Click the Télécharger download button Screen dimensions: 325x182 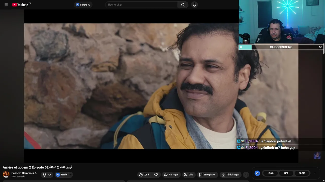(230, 175)
